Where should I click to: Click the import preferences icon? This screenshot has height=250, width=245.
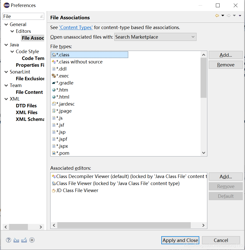[x=16, y=240]
